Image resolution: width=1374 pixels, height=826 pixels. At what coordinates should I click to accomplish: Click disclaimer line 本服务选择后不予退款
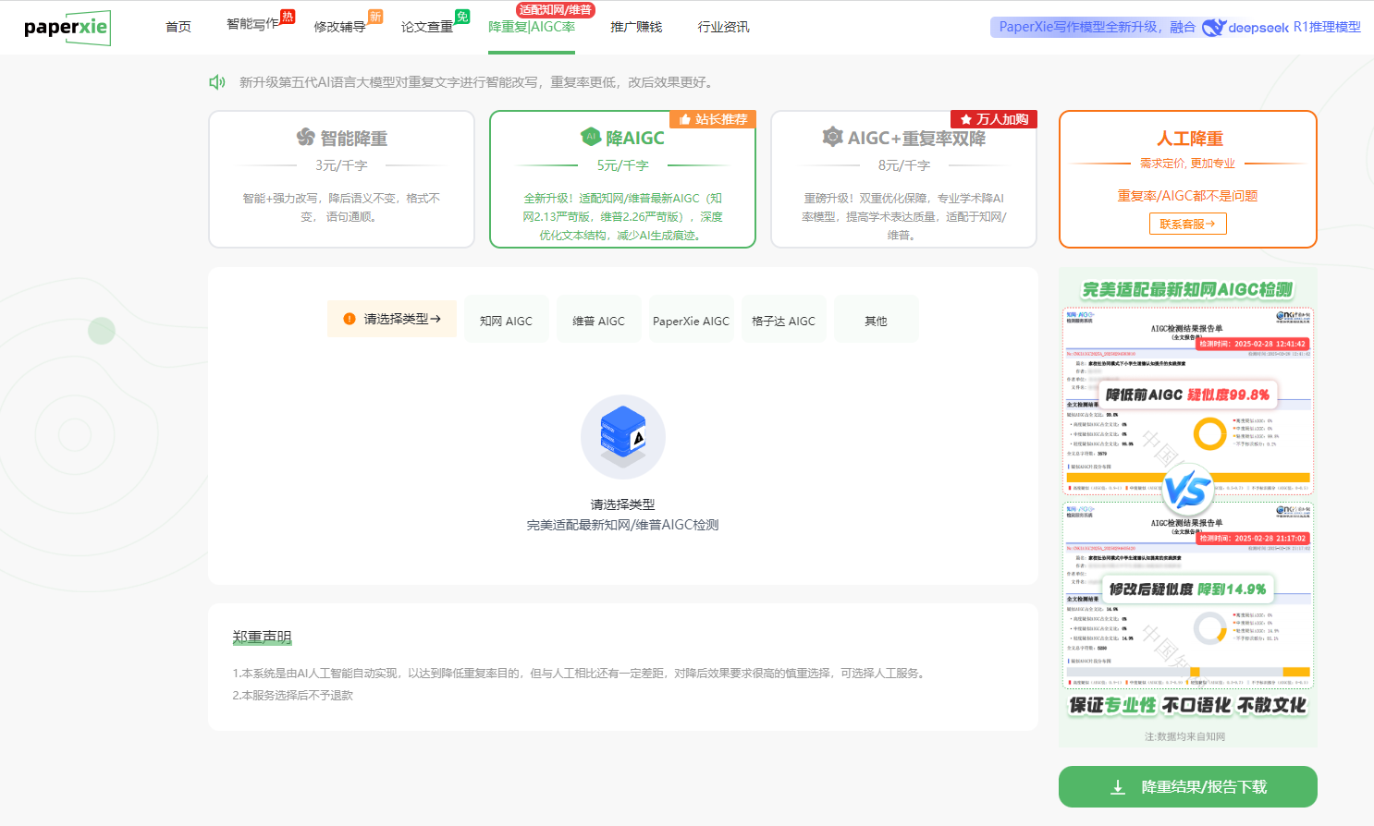(x=292, y=695)
